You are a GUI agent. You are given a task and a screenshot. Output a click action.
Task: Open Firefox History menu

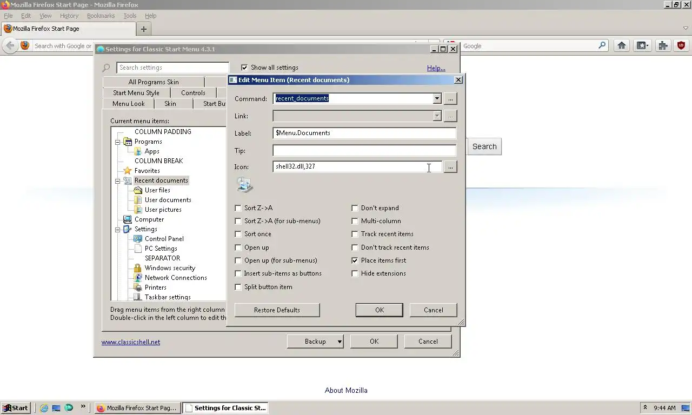point(69,16)
